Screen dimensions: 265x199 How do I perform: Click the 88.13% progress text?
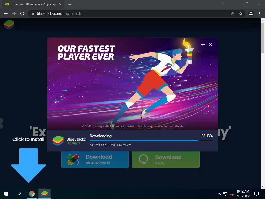pyautogui.click(x=207, y=136)
